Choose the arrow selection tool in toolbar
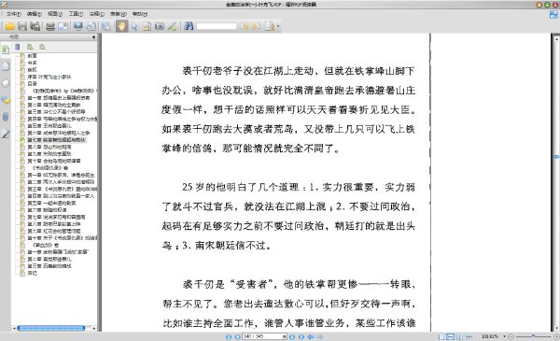Screen dimensions: 560x341 click(134, 26)
